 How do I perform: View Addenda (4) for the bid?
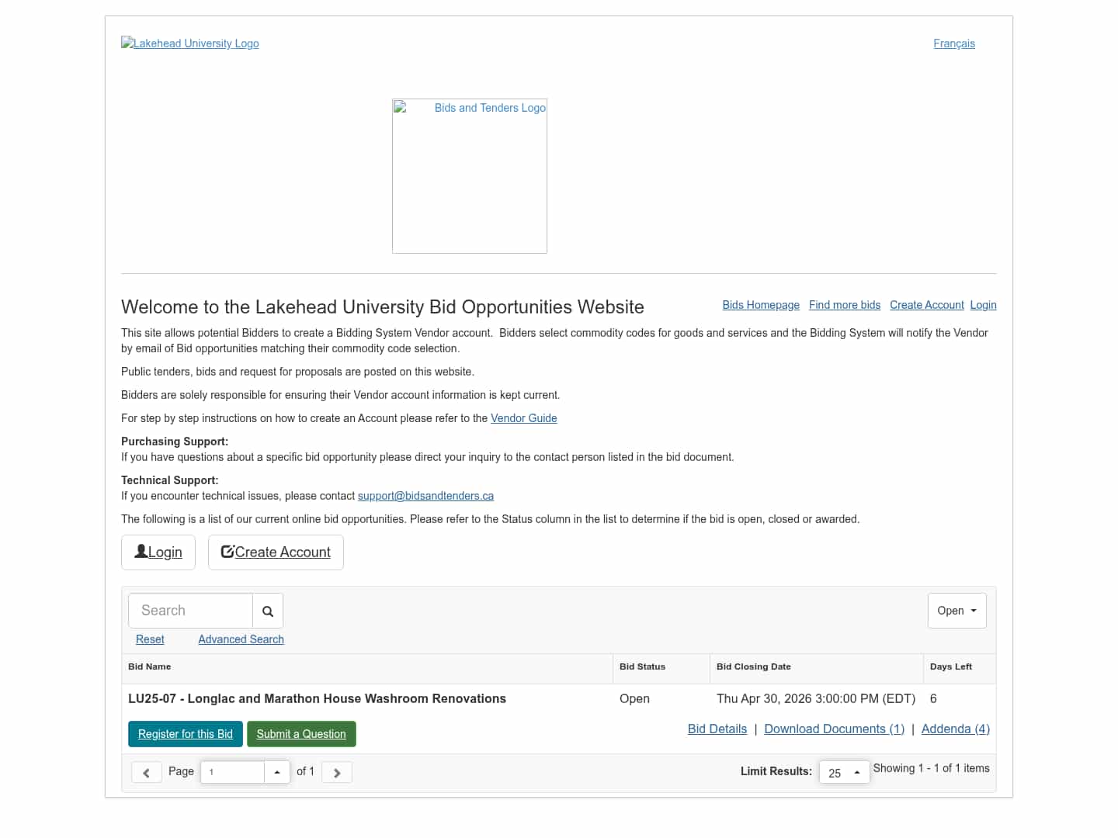pyautogui.click(x=955, y=729)
